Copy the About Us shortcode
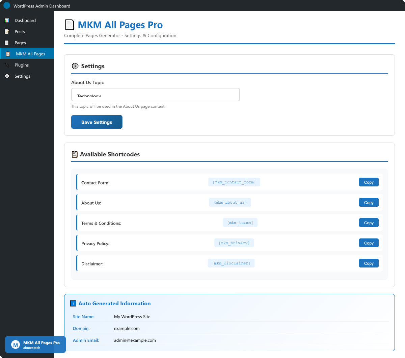405x358 pixels. [x=369, y=203]
